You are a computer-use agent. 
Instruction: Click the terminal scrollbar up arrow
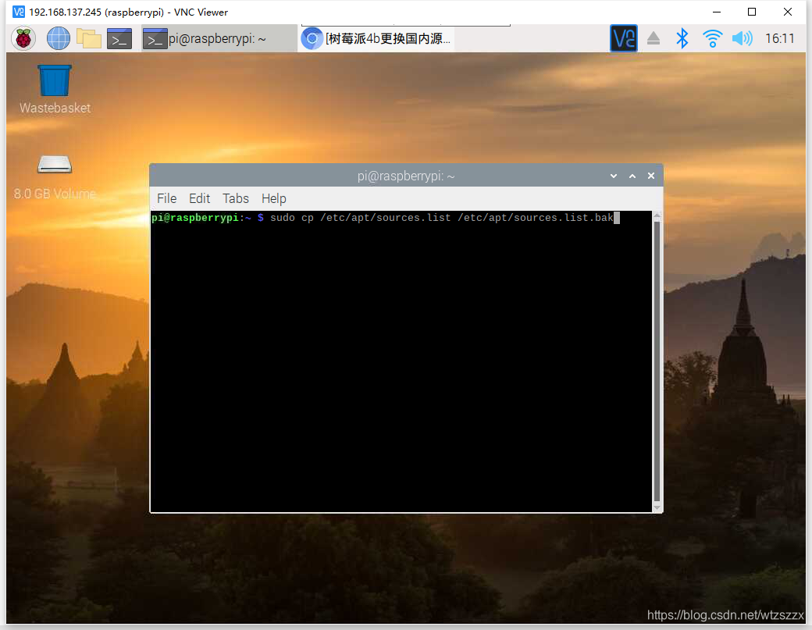(x=657, y=215)
